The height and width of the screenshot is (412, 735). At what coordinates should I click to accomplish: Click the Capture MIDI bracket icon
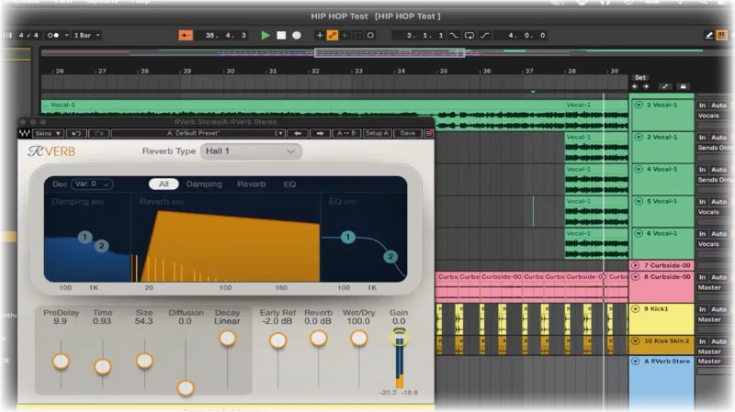(x=357, y=35)
